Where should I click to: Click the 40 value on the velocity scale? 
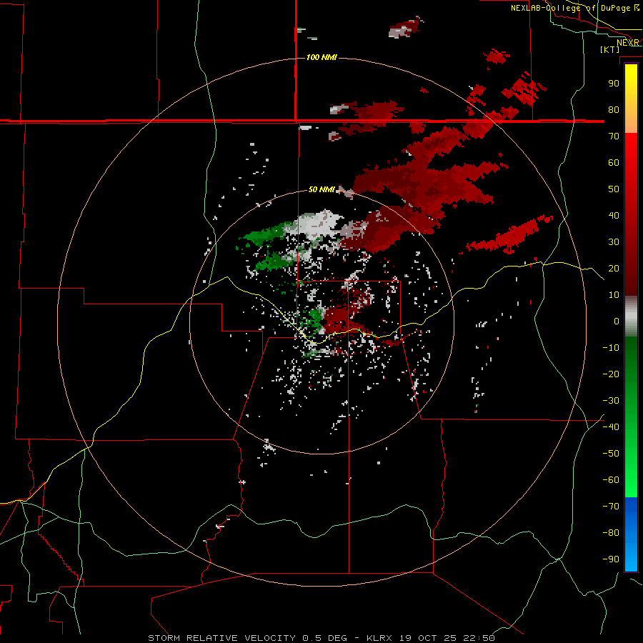tap(614, 216)
